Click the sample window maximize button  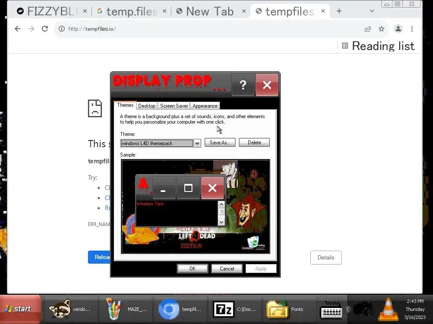[188, 188]
